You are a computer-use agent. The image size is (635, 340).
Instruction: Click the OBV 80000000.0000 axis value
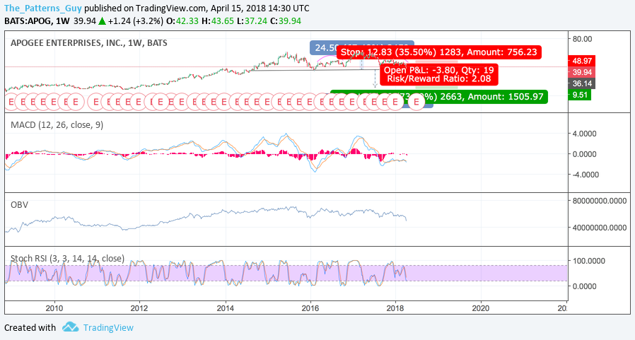tap(600, 201)
